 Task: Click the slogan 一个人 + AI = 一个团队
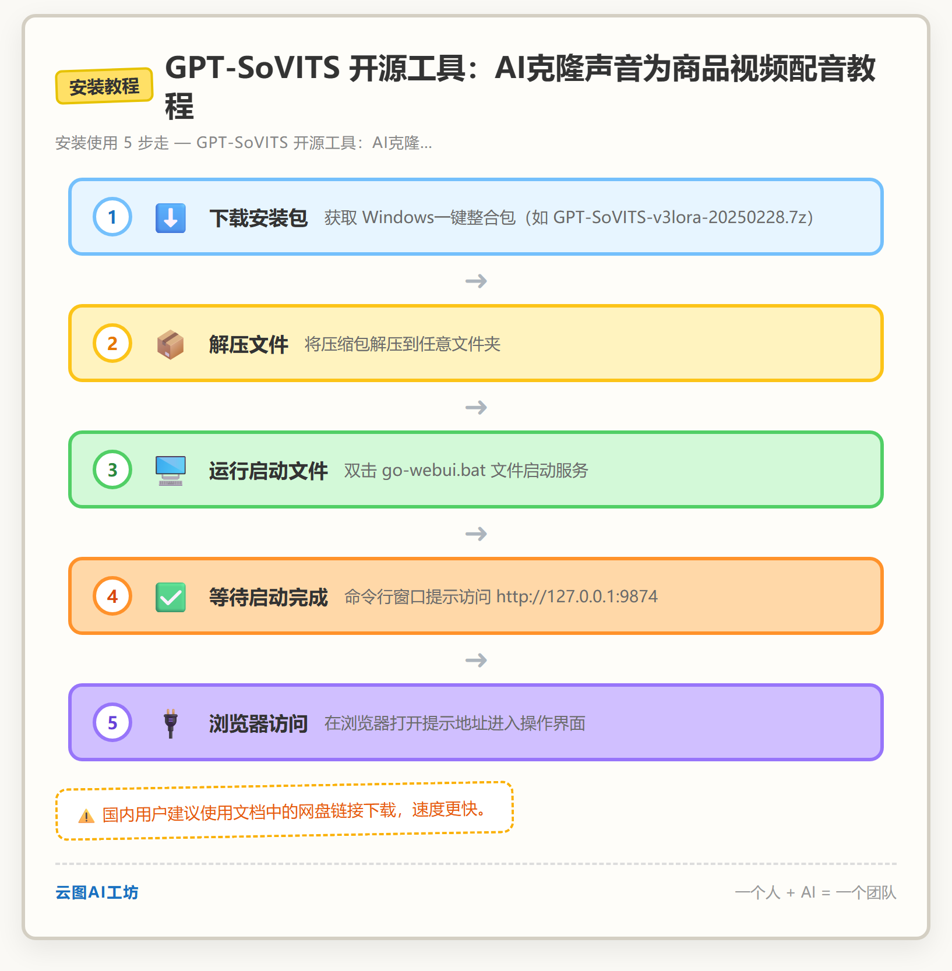coord(816,892)
